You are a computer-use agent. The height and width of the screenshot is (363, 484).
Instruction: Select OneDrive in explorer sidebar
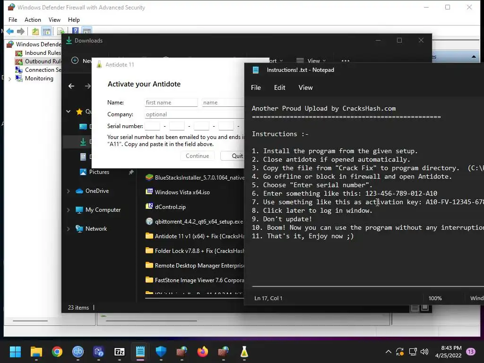point(97,191)
